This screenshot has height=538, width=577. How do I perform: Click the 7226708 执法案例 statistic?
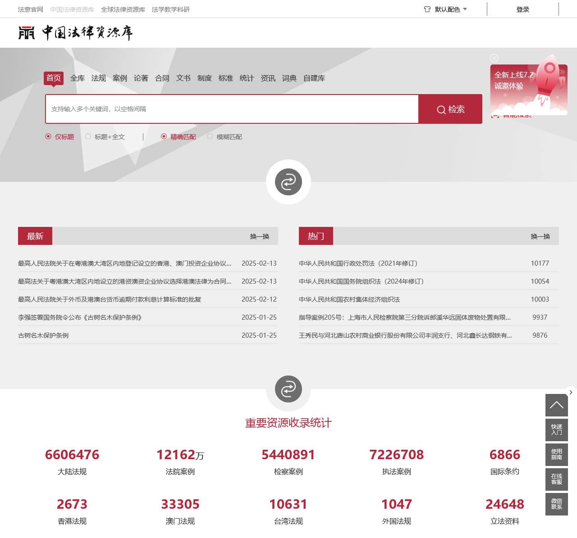397,462
